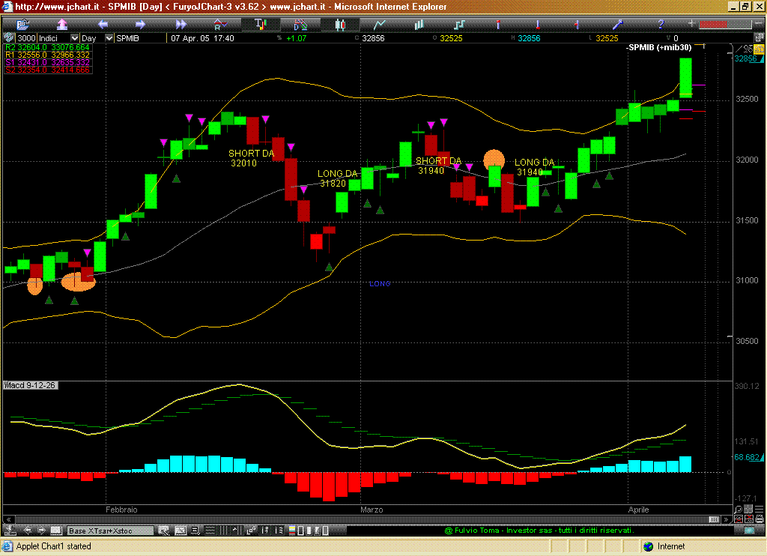Click the fast-forward double arrow icon

(181, 24)
